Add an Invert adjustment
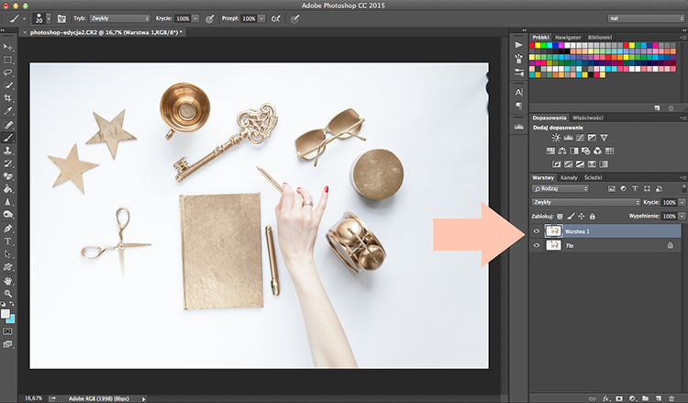Image resolution: width=688 pixels, height=403 pixels. (557, 164)
